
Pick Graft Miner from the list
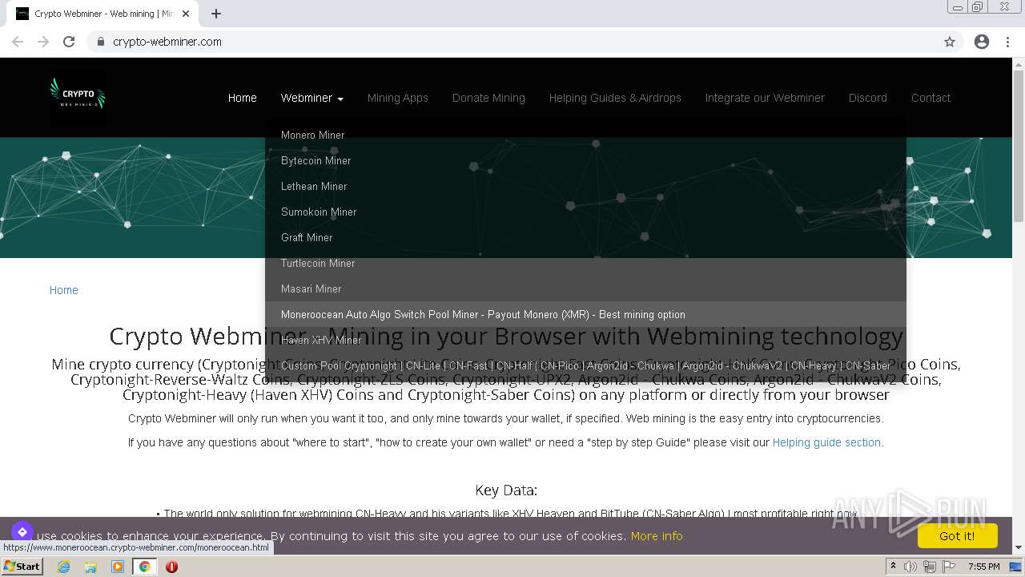point(585,237)
